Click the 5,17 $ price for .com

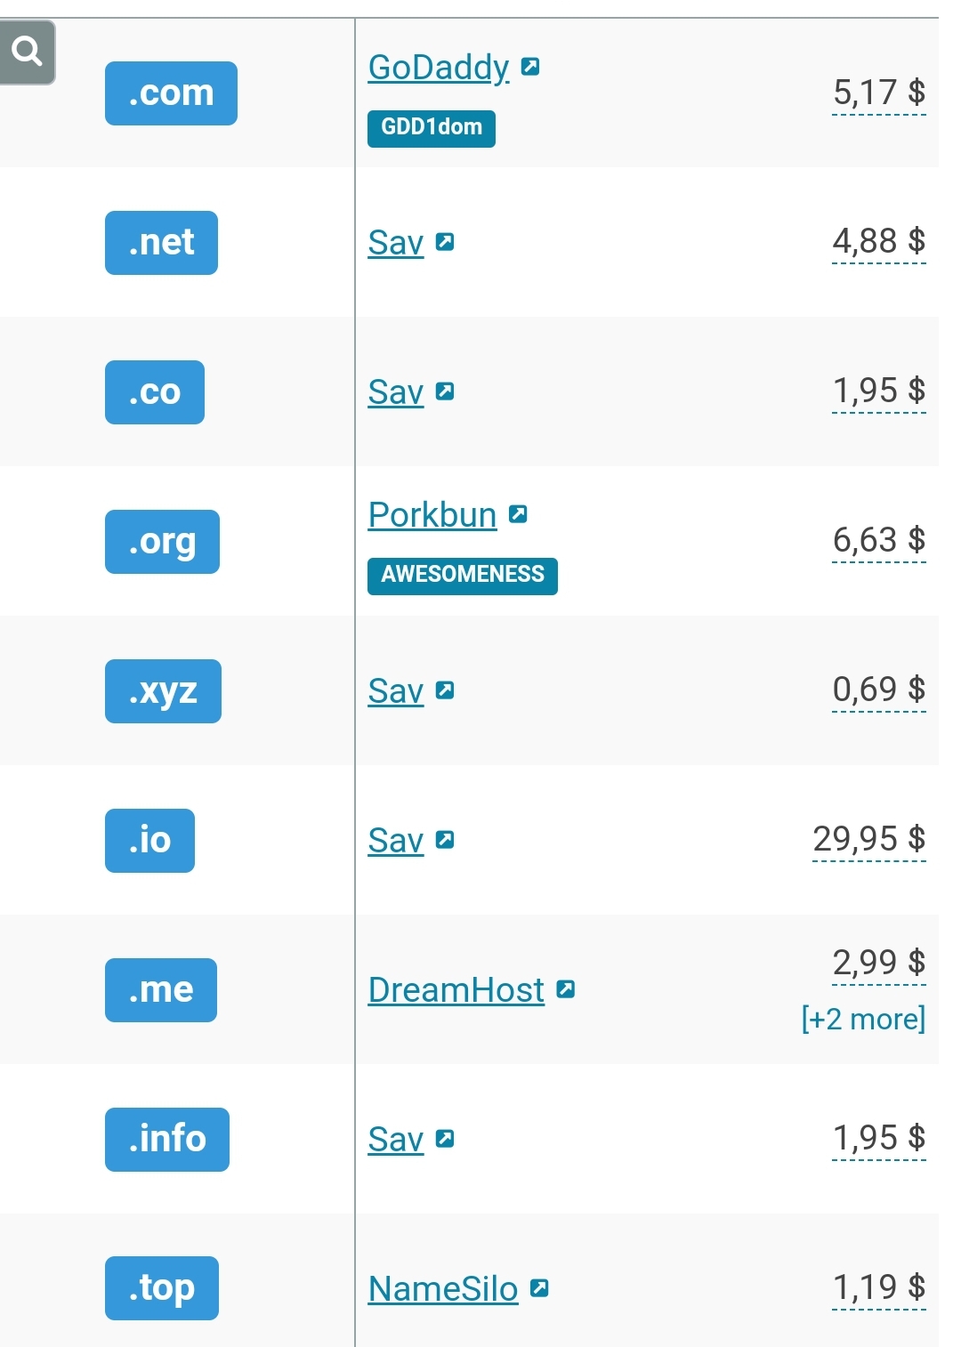click(879, 93)
